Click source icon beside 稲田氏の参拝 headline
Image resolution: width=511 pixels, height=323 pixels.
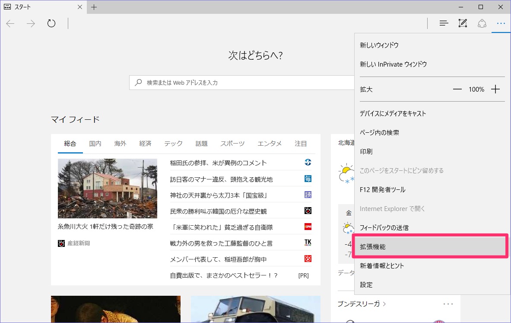coord(308,162)
